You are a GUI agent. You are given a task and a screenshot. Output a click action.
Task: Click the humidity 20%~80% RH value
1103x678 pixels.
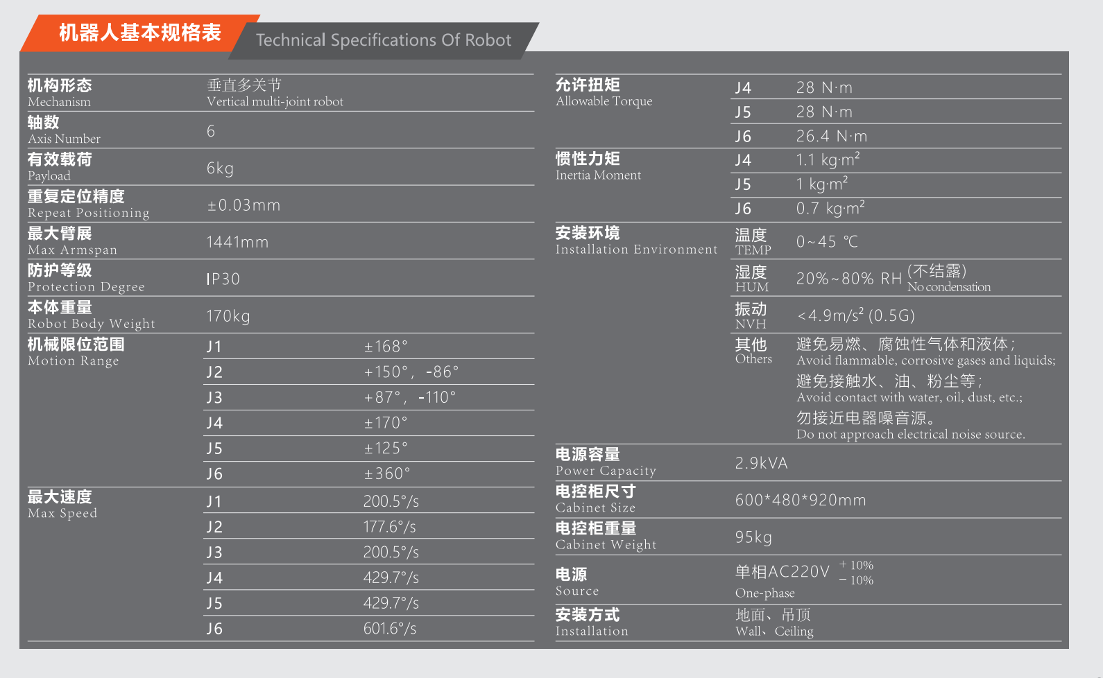(849, 279)
